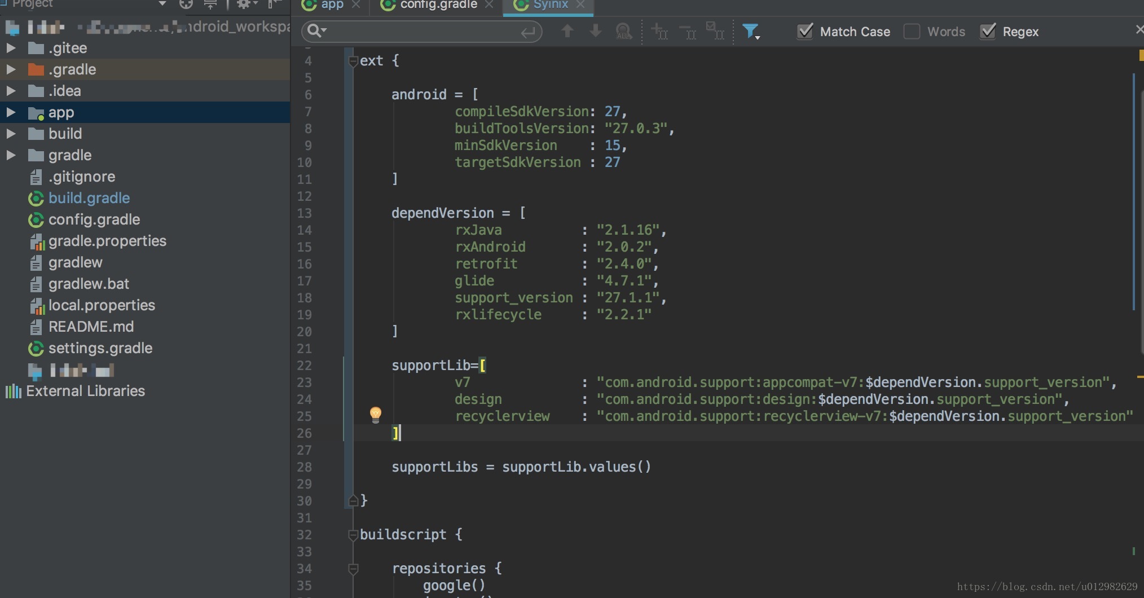Image resolution: width=1144 pixels, height=598 pixels.
Task: Expand the .gradle folder
Action: click(x=11, y=69)
